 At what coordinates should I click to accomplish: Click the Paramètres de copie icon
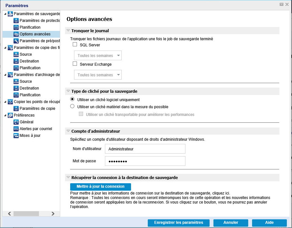point(16,109)
